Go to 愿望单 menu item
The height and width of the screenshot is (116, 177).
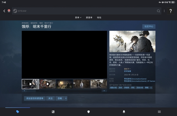point(89,18)
